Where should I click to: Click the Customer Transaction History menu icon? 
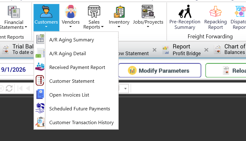tap(40, 122)
